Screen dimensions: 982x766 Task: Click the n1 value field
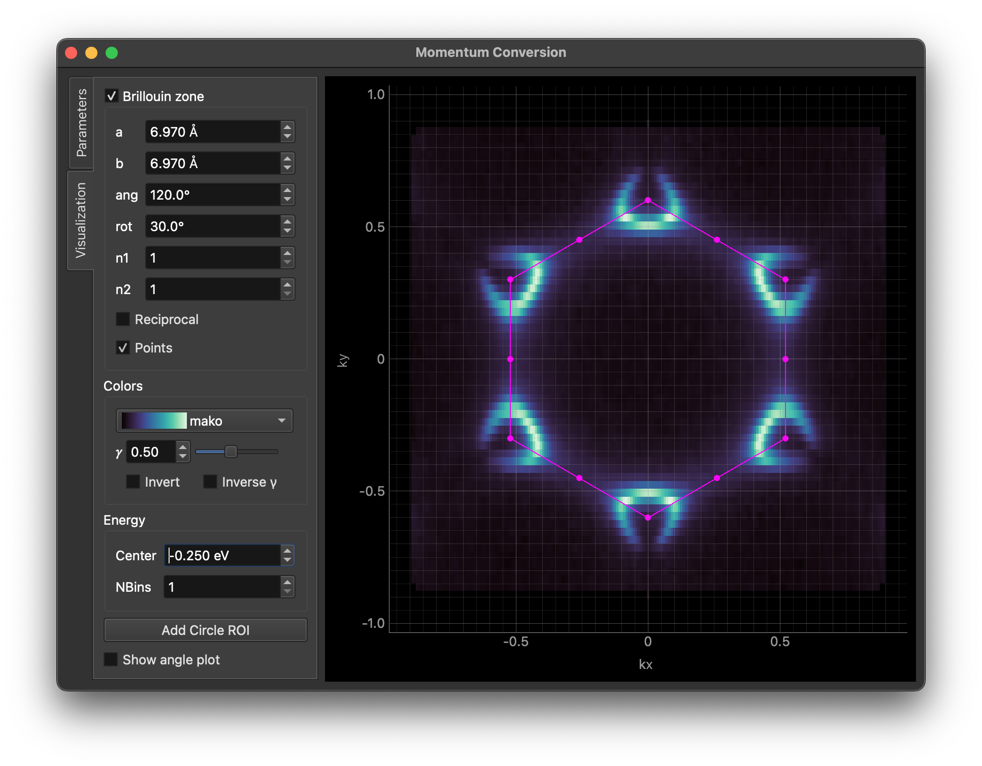213,258
